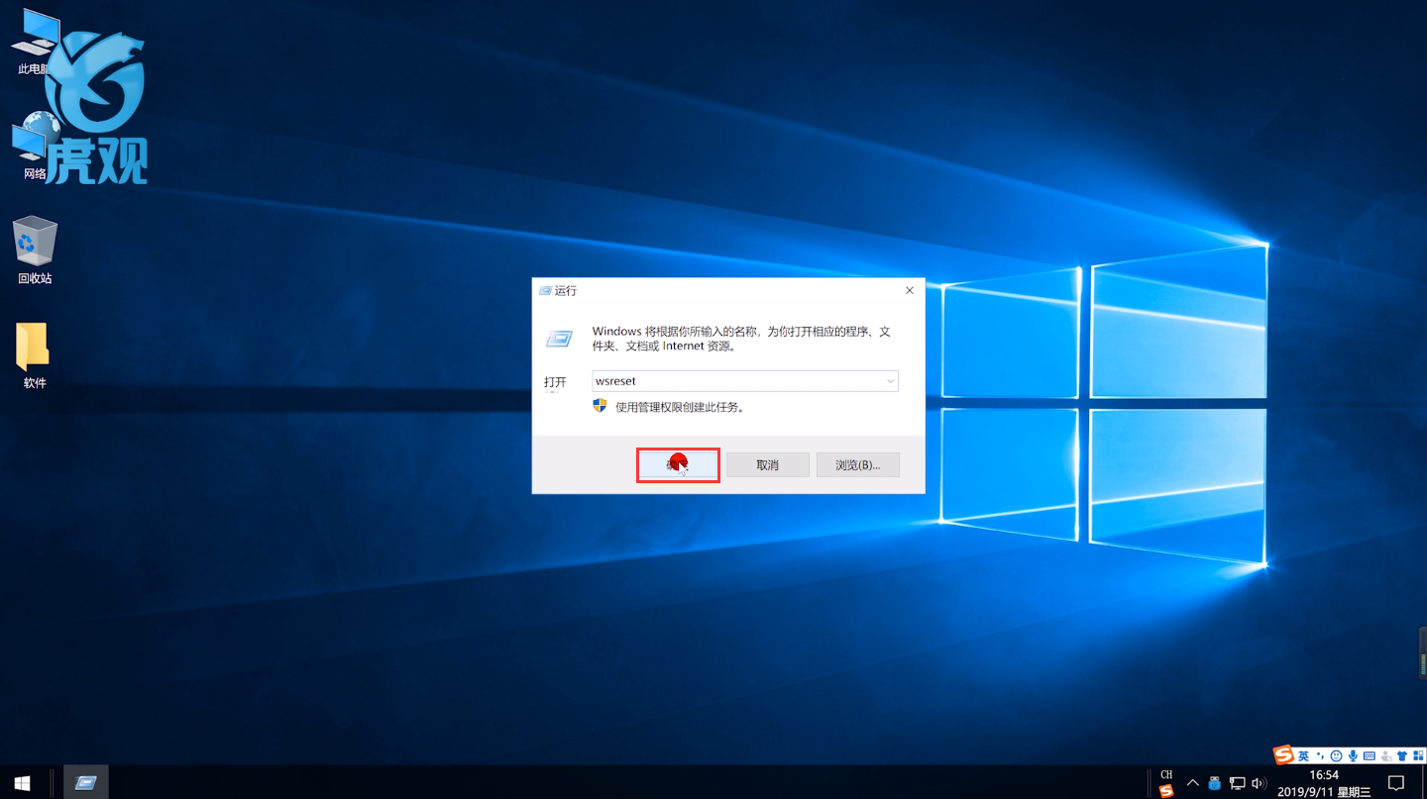Click the Sogou S logo on IME bar
The width and height of the screenshot is (1427, 799).
(x=1283, y=755)
